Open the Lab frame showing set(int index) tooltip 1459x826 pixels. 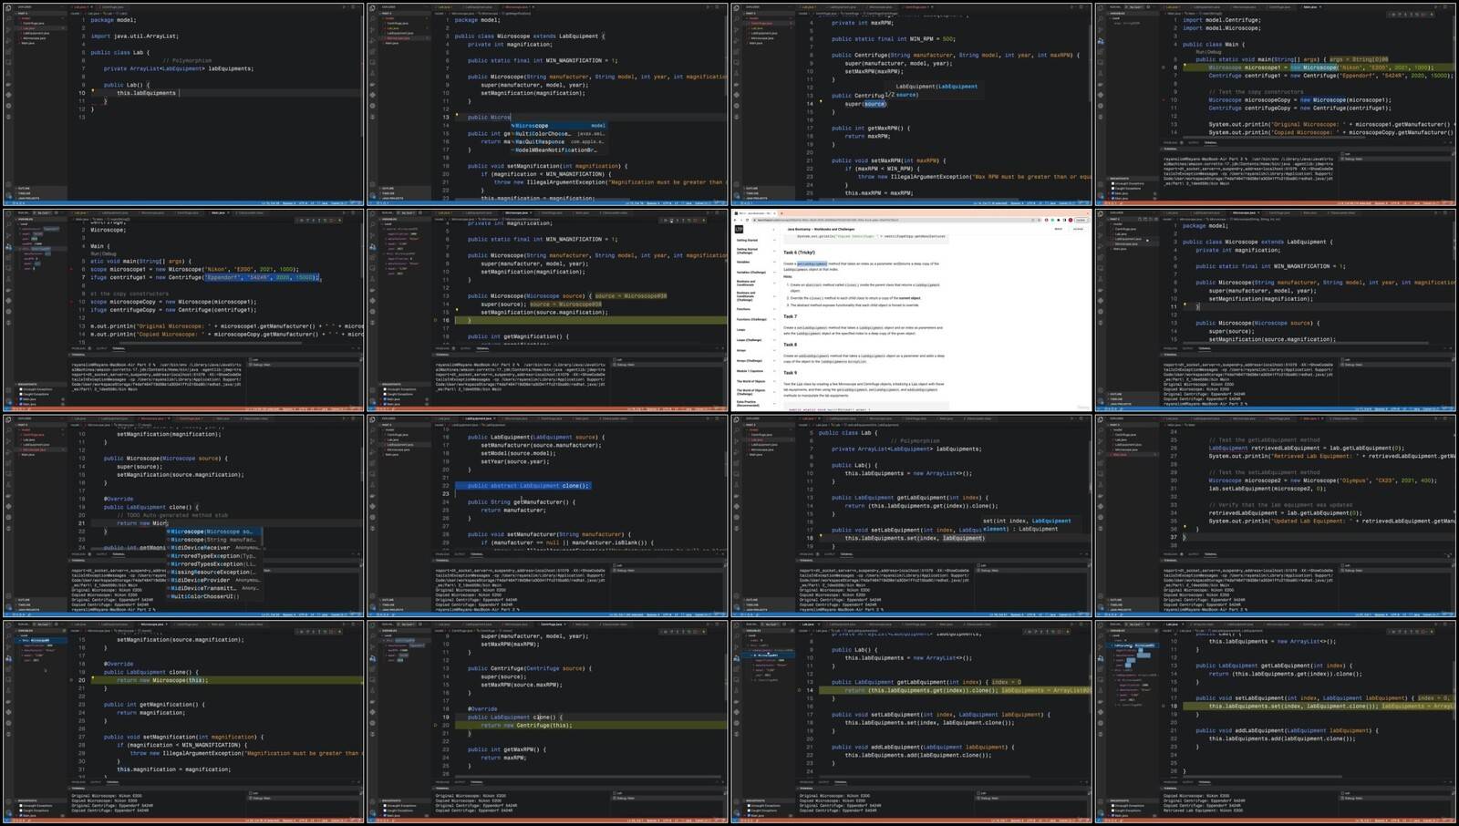pyautogui.click(x=912, y=516)
